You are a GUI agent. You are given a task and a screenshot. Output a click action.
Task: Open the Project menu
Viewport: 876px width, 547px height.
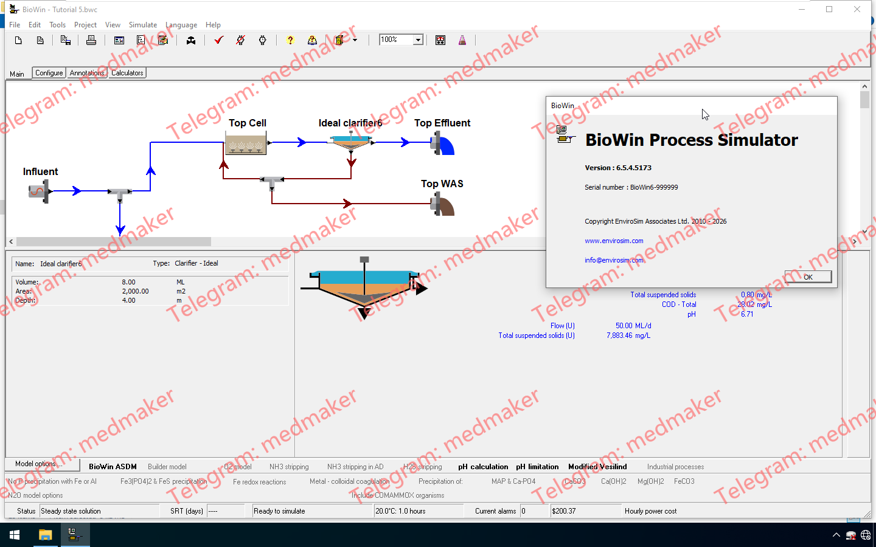point(85,25)
